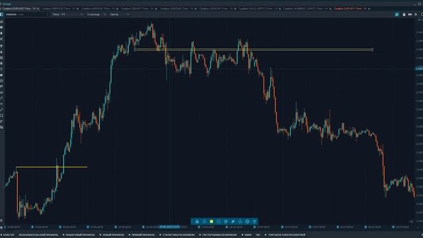Click the Group title in the window header
The width and height of the screenshot is (423, 238).
6,4
